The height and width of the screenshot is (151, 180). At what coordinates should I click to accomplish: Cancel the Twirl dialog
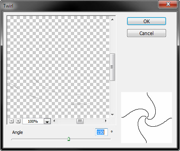click(x=147, y=33)
